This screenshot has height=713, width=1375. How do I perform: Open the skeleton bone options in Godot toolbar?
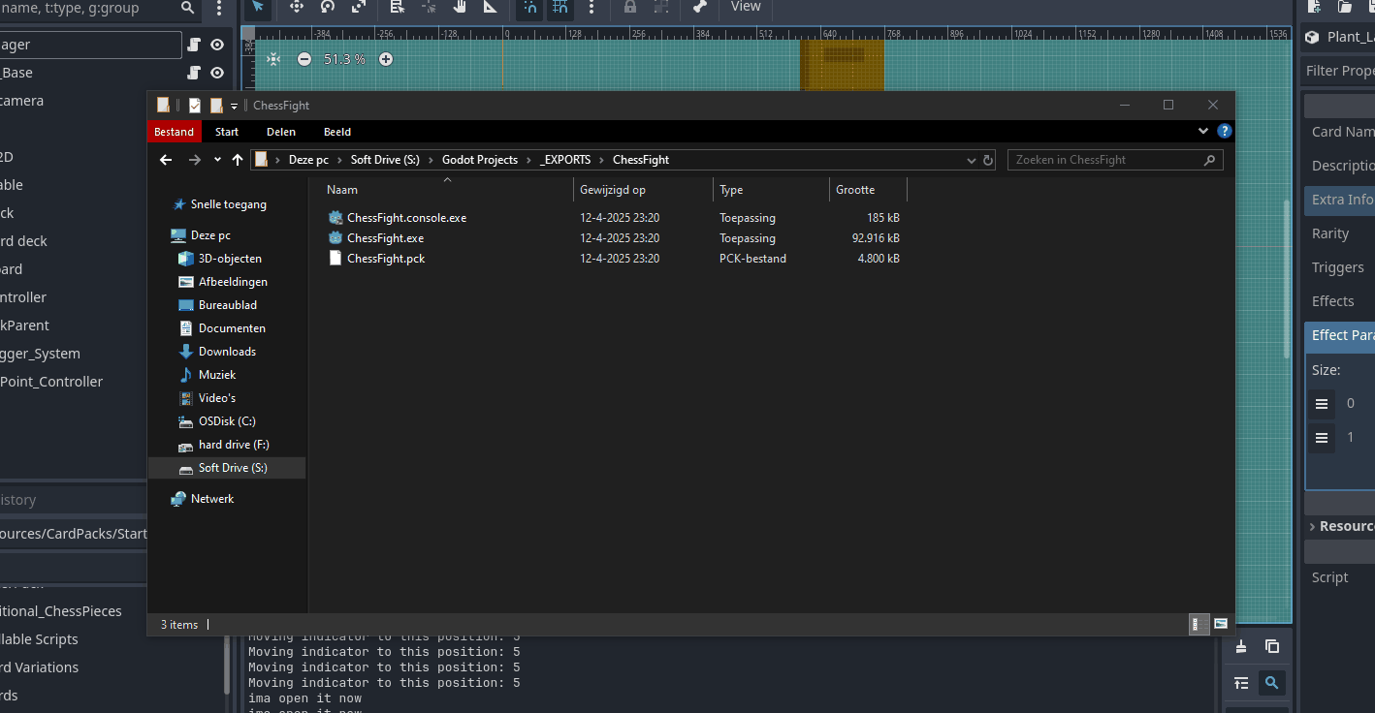pos(700,7)
